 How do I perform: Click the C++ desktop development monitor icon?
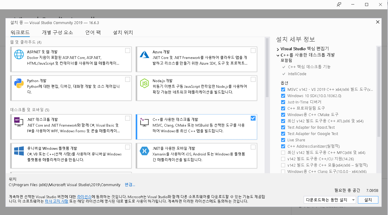tap(144, 122)
